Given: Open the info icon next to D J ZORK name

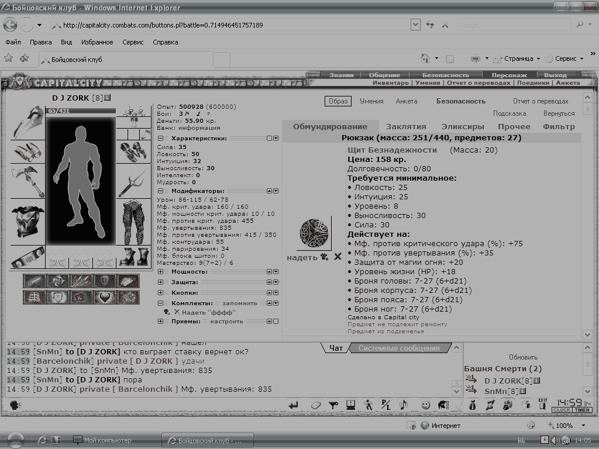Looking at the screenshot, I should pos(108,98).
